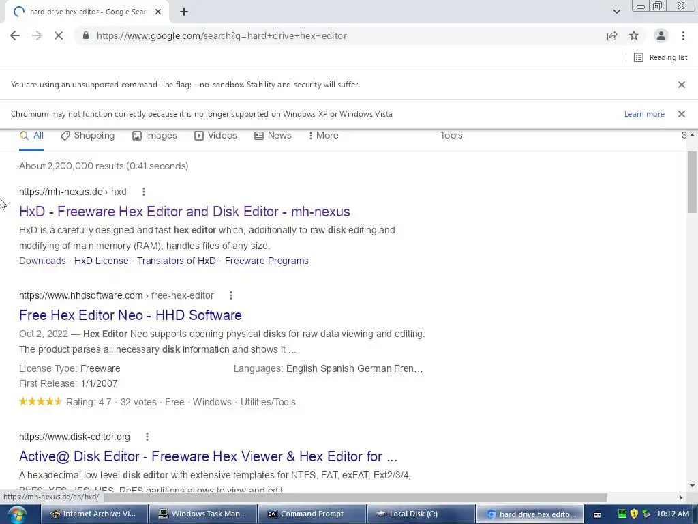The width and height of the screenshot is (698, 524).
Task: Open the Translators of HxD sitelink
Action: pos(177,261)
